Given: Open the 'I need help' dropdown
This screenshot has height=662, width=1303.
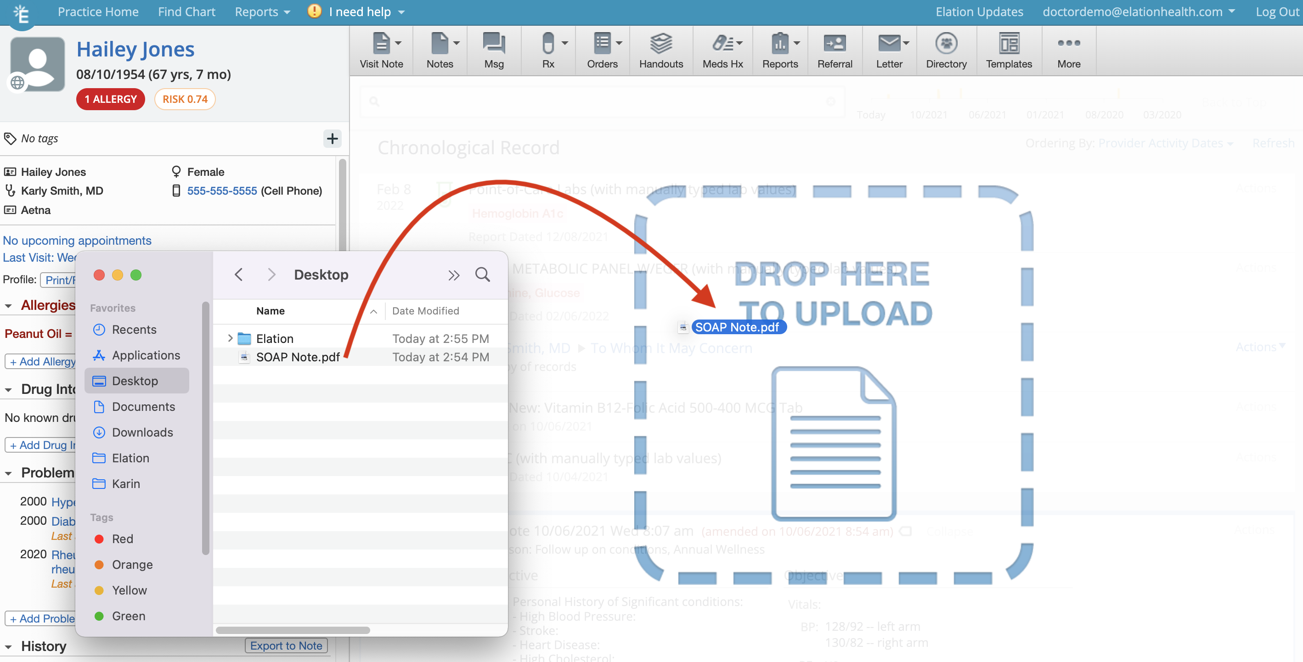Looking at the screenshot, I should (355, 11).
